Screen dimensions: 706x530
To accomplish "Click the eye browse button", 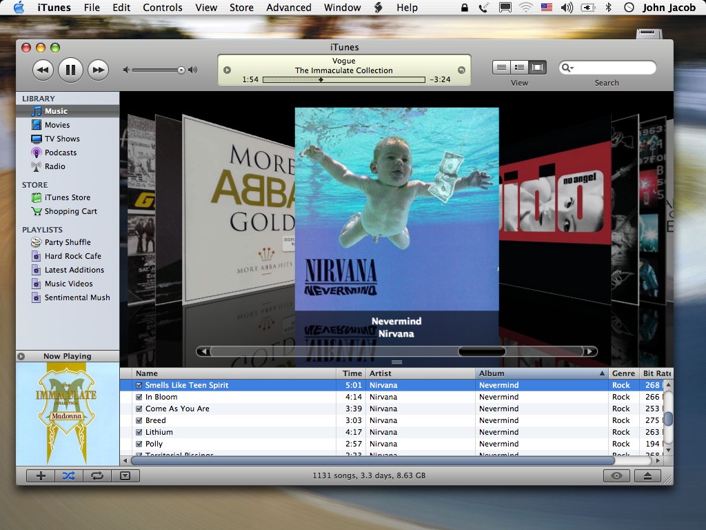I will tap(616, 476).
